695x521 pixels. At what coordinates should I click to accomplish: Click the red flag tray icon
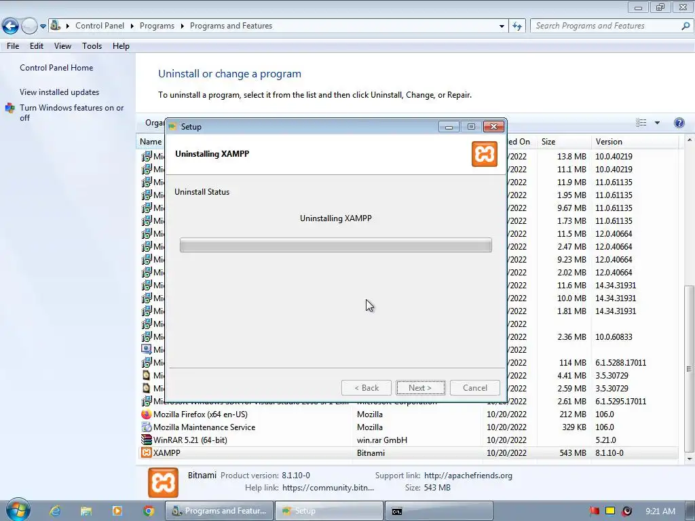(x=595, y=511)
